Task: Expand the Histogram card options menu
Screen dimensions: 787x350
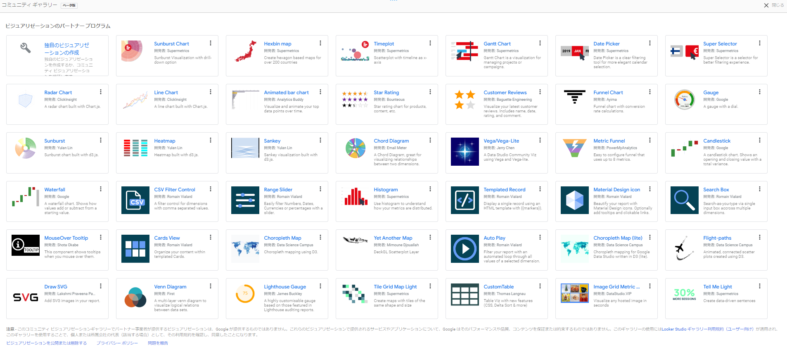Action: tap(430, 189)
